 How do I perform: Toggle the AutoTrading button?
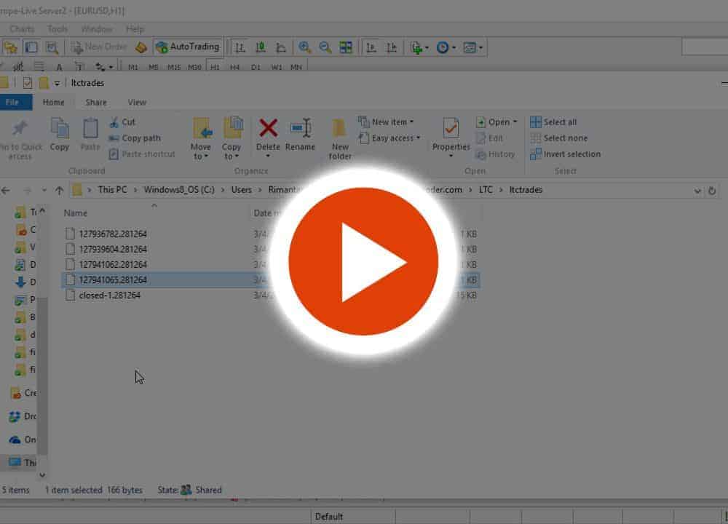188,47
